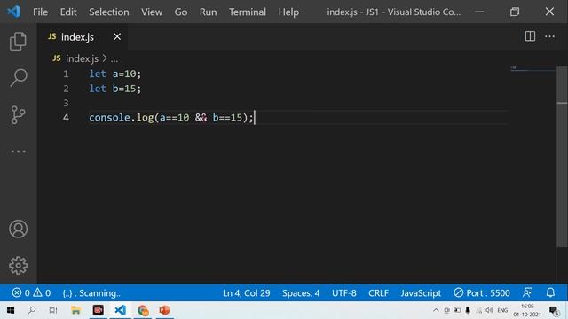Click the feedback icon in status bar

tap(528, 292)
